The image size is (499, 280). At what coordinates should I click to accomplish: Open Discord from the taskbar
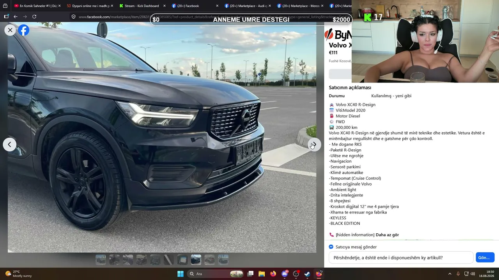(285, 274)
